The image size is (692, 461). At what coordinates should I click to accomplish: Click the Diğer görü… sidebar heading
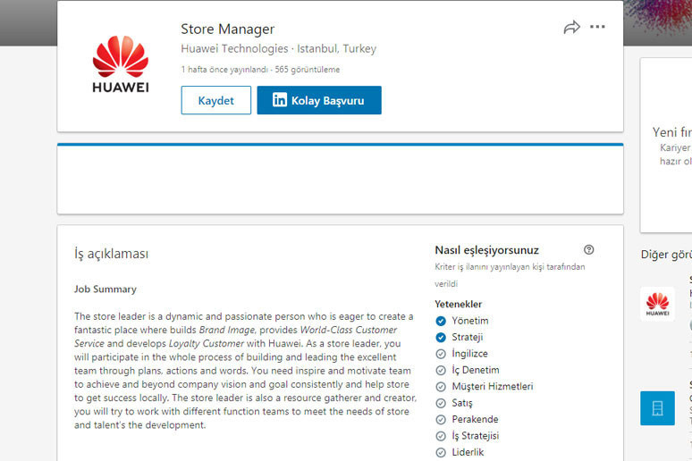pyautogui.click(x=666, y=255)
